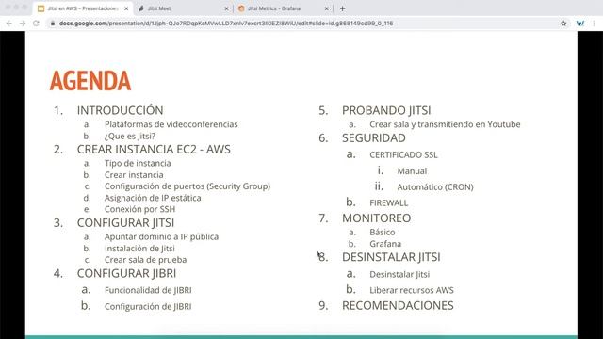The width and height of the screenshot is (603, 339).
Task: Click the lock icon in the address bar
Action: coord(53,24)
